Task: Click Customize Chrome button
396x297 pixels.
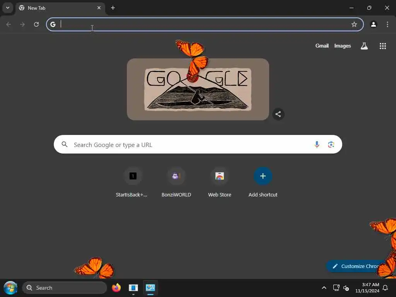Action: click(356, 266)
